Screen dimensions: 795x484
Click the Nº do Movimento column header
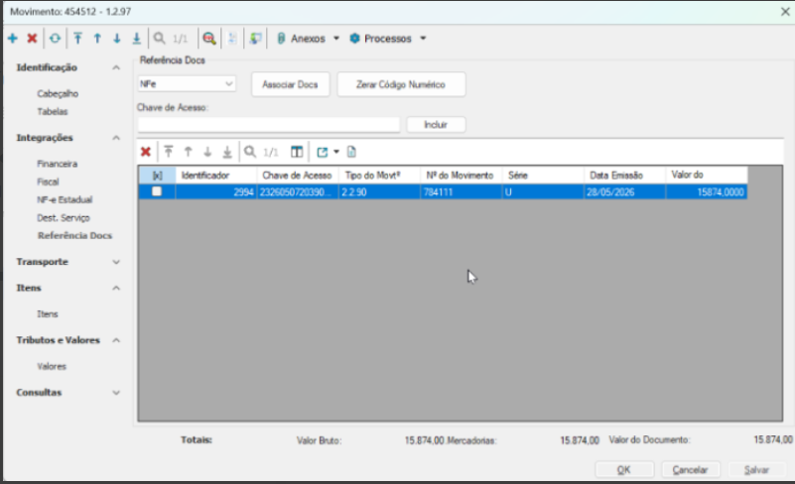pyautogui.click(x=462, y=176)
